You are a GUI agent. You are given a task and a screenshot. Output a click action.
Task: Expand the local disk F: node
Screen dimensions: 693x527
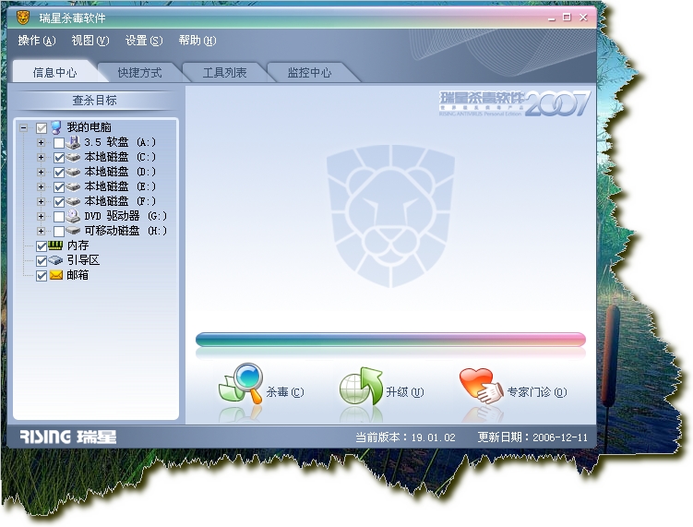[42, 201]
